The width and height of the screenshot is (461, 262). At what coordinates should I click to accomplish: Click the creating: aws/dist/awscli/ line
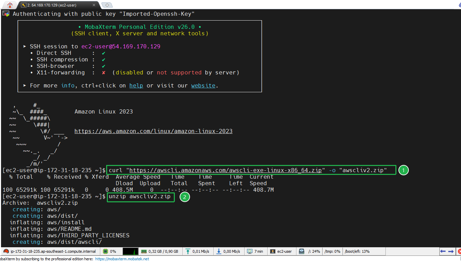point(57,242)
